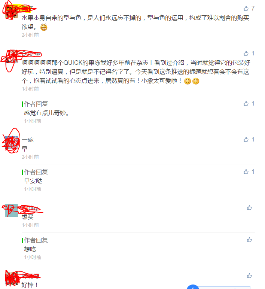Open avatar of QUICK果冻 commenter

point(12,56)
